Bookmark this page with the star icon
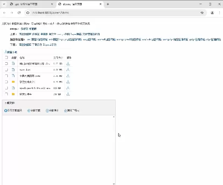 (x=202, y=12)
